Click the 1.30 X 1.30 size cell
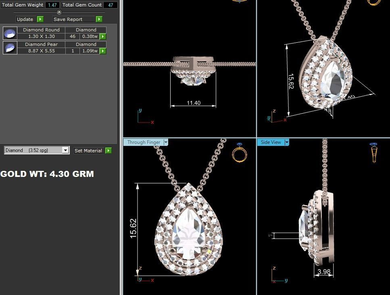The height and width of the screenshot is (295, 390). click(x=41, y=37)
